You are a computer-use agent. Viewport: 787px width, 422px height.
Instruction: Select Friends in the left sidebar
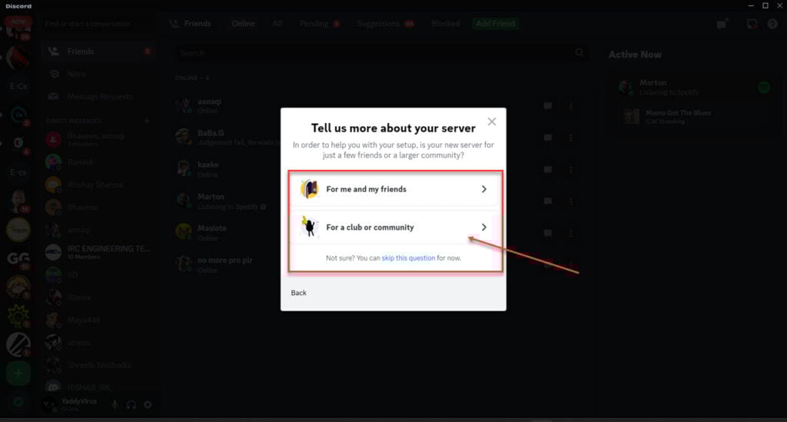(98, 52)
